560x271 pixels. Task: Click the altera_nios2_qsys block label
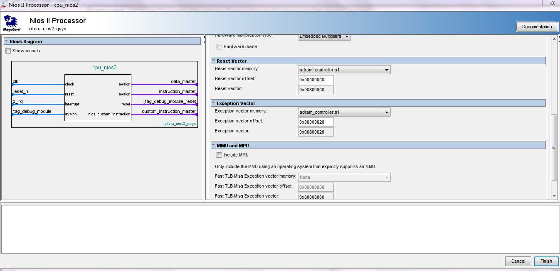click(x=180, y=124)
